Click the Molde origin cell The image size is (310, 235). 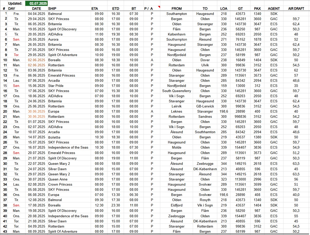[177, 147]
